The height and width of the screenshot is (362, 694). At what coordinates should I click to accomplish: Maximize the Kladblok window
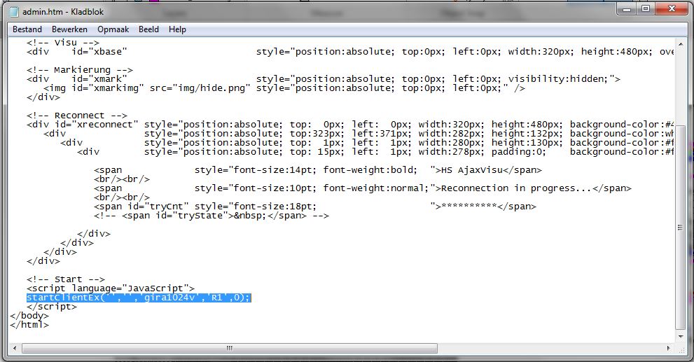646,8
